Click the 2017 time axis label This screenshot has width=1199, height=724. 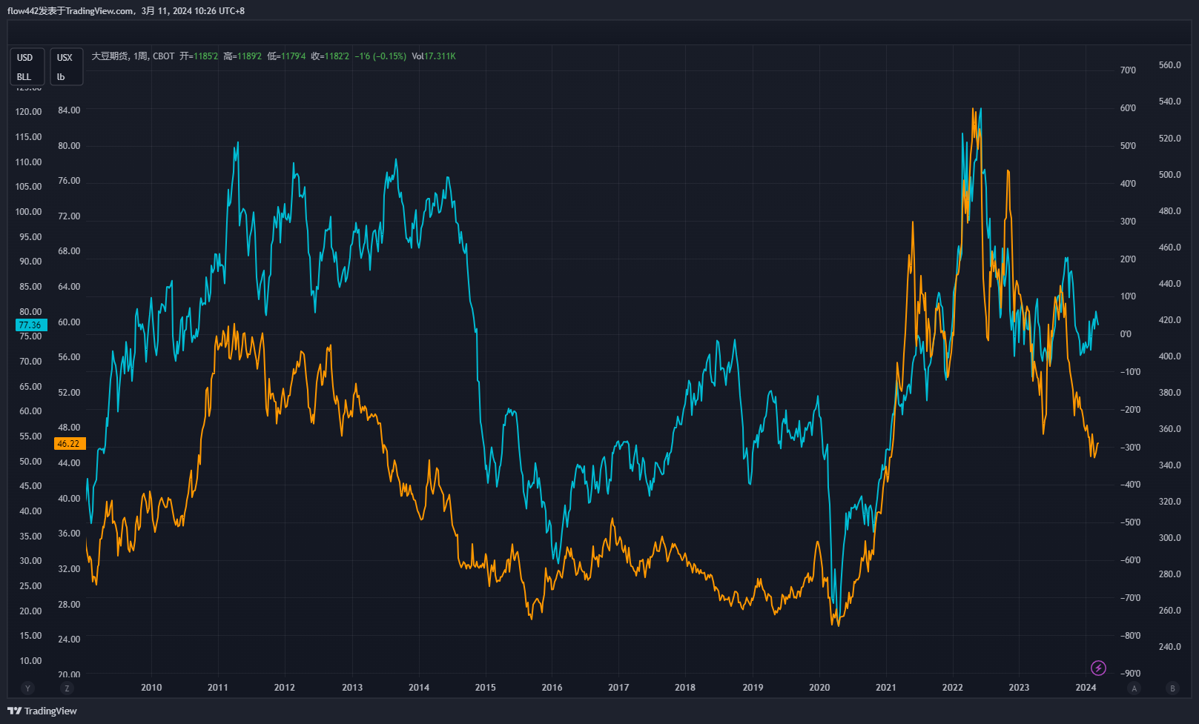coord(618,688)
